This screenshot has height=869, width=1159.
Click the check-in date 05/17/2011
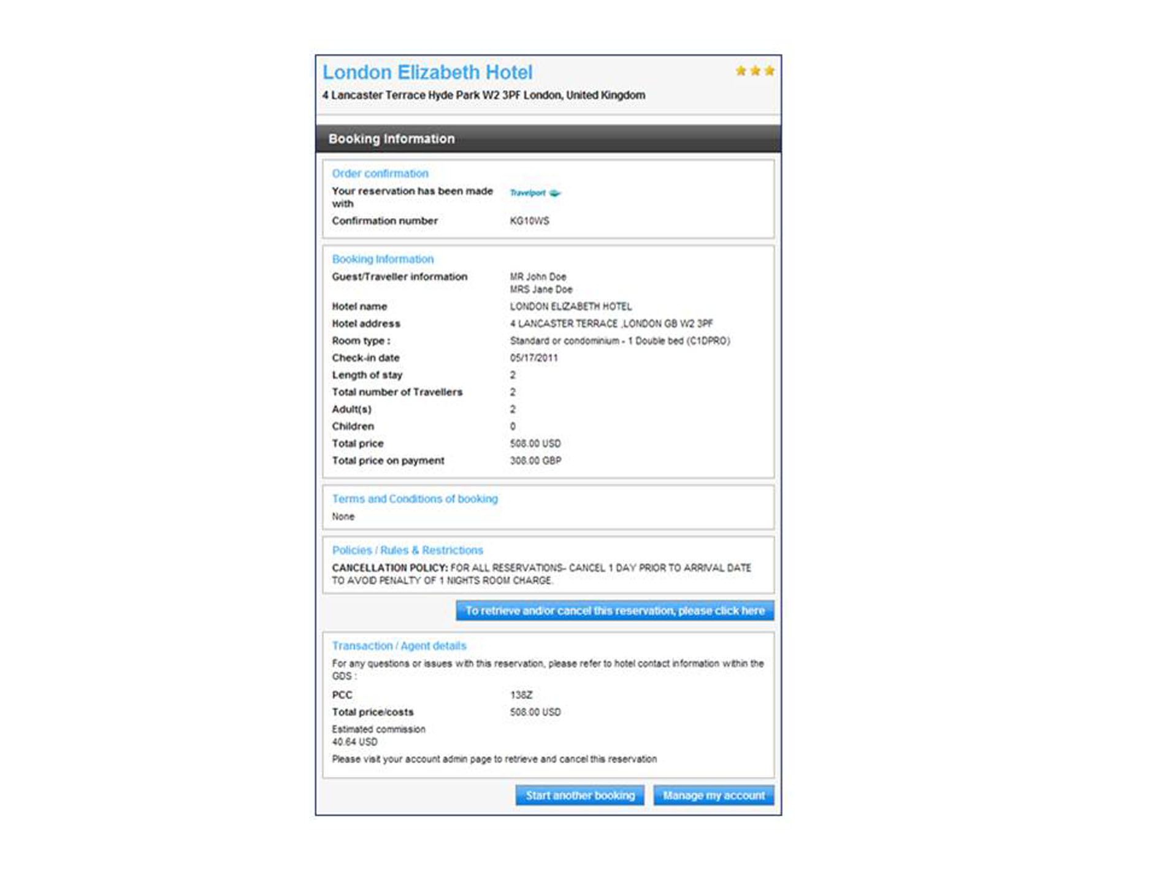pyautogui.click(x=534, y=358)
